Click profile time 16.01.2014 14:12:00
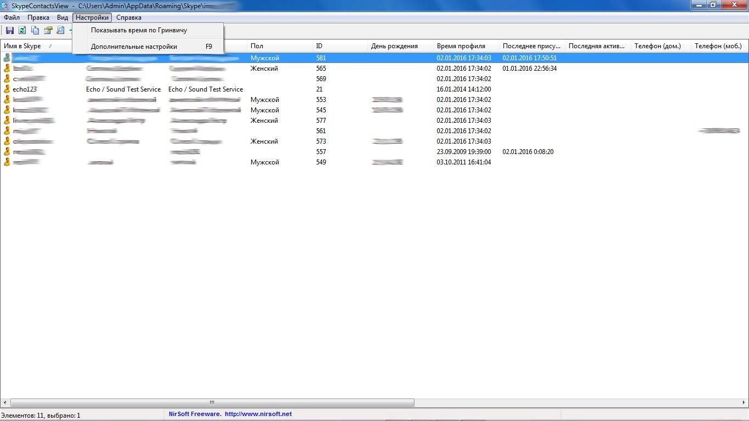This screenshot has width=749, height=421. point(464,89)
